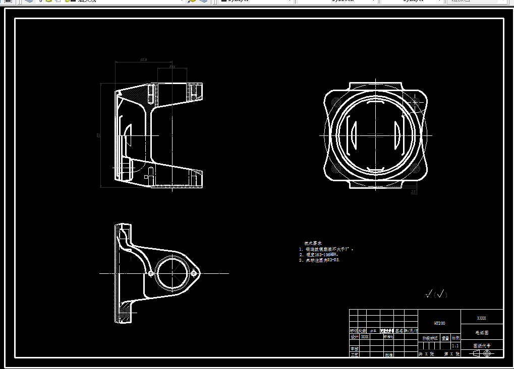
Task: Click the 技术要求 heading text
Action: (x=313, y=243)
